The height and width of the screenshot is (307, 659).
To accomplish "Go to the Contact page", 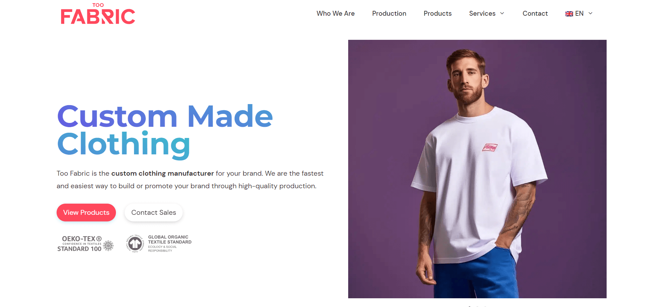I will pos(535,13).
